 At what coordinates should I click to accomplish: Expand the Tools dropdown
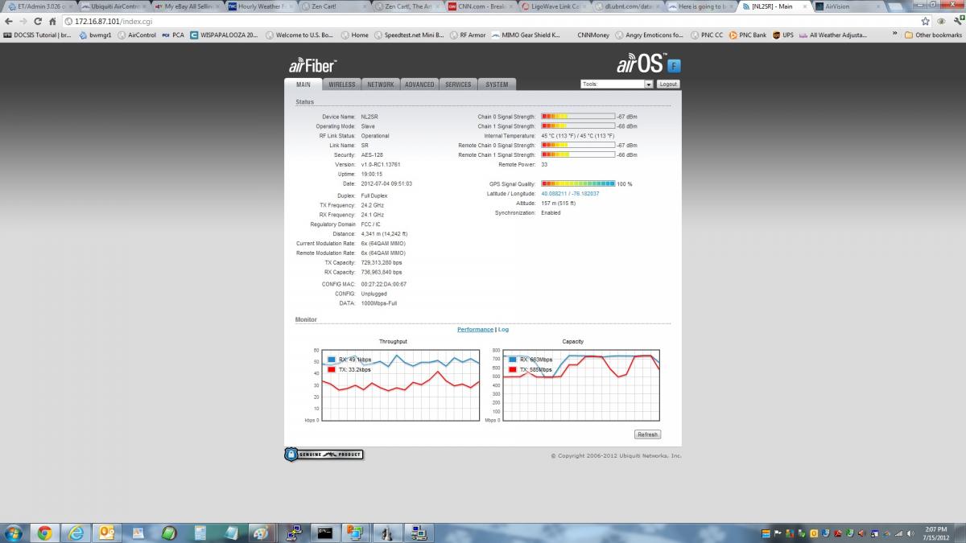(617, 84)
